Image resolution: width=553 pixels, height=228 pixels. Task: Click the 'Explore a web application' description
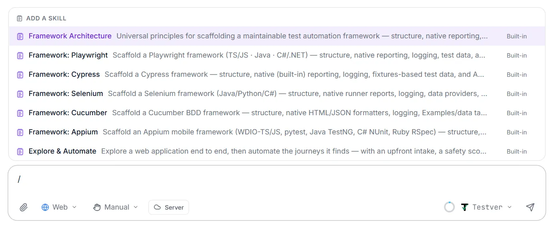pos(294,151)
